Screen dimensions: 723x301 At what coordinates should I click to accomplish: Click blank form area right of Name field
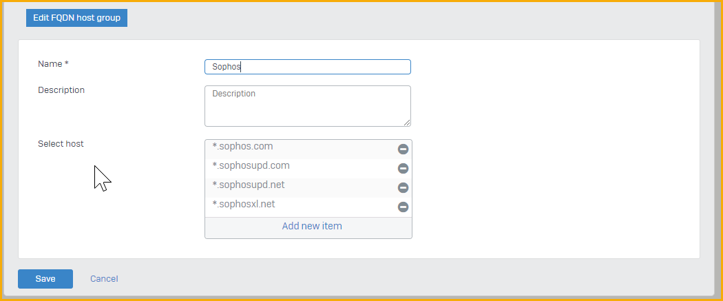(554, 67)
